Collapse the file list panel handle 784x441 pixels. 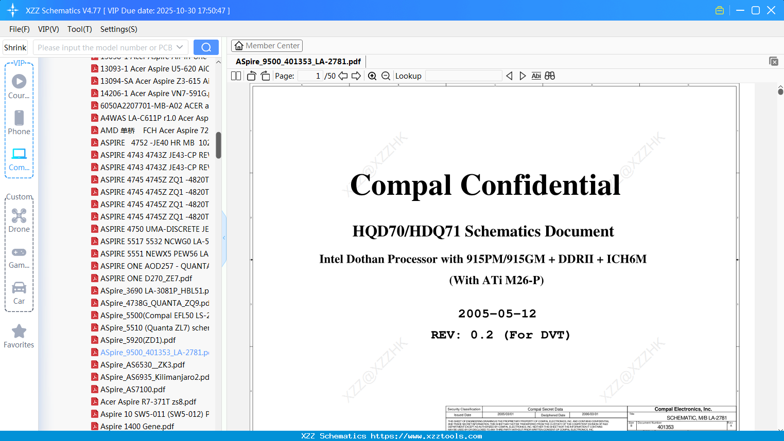[x=224, y=238]
